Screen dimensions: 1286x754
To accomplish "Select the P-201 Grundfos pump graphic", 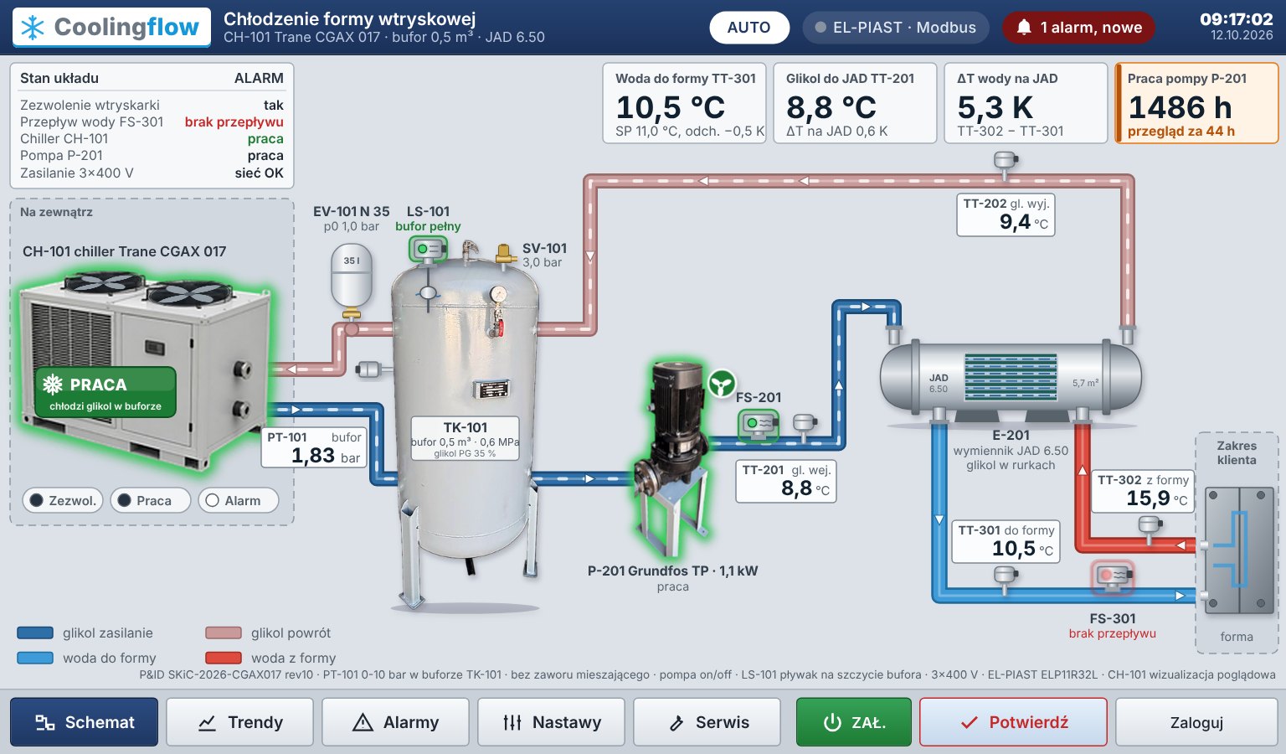I will click(672, 458).
